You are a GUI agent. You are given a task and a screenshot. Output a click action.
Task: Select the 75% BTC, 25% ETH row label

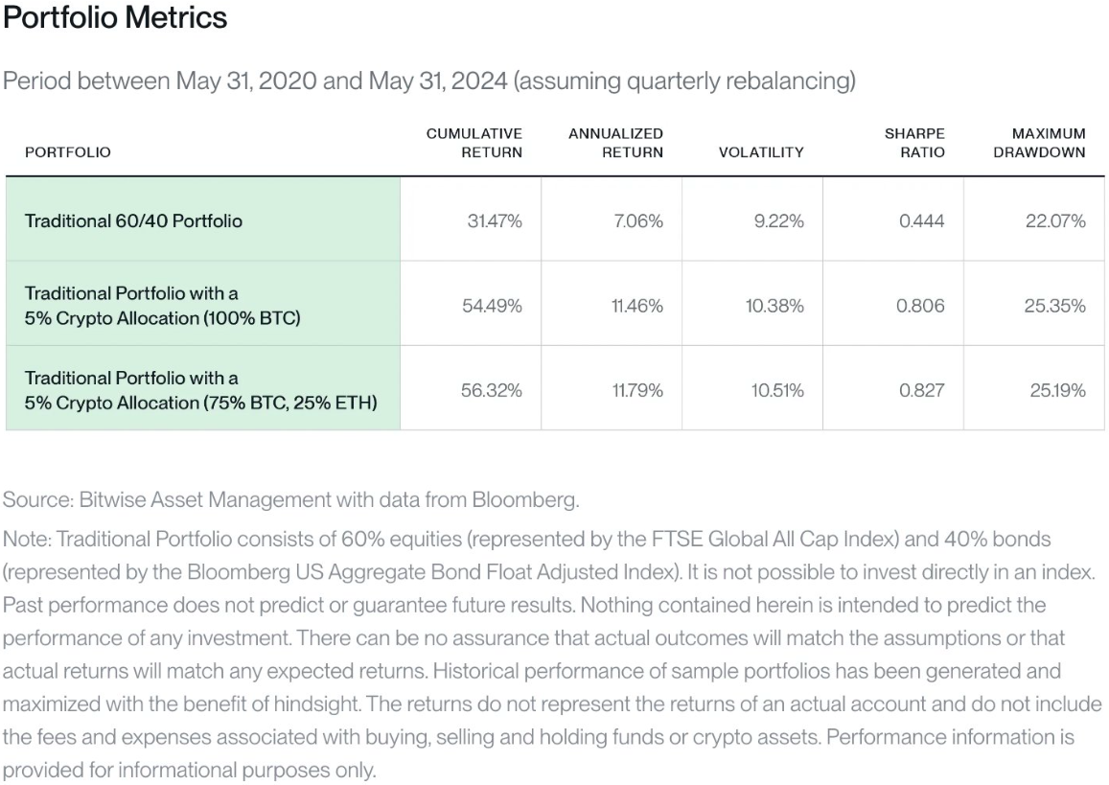[201, 390]
